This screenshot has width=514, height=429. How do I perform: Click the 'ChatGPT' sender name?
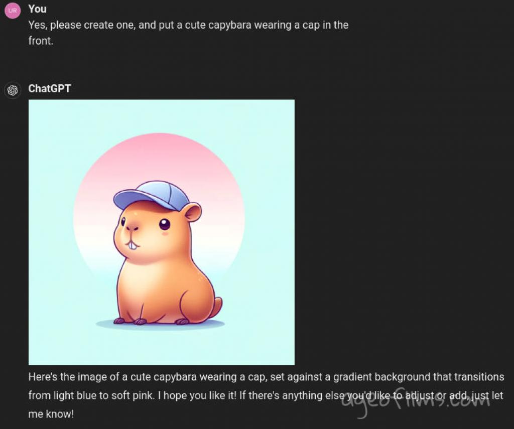click(x=50, y=88)
